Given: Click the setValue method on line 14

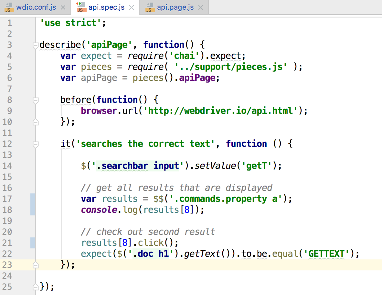Looking at the screenshot, I should [215, 166].
